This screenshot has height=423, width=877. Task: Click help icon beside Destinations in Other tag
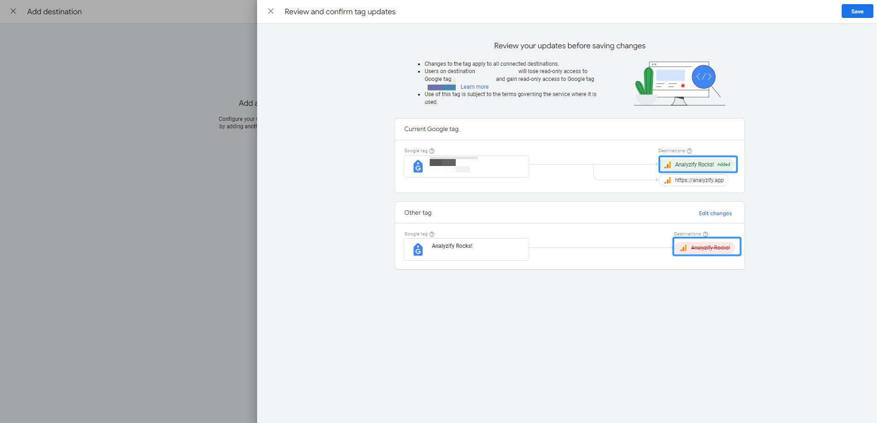tap(705, 234)
